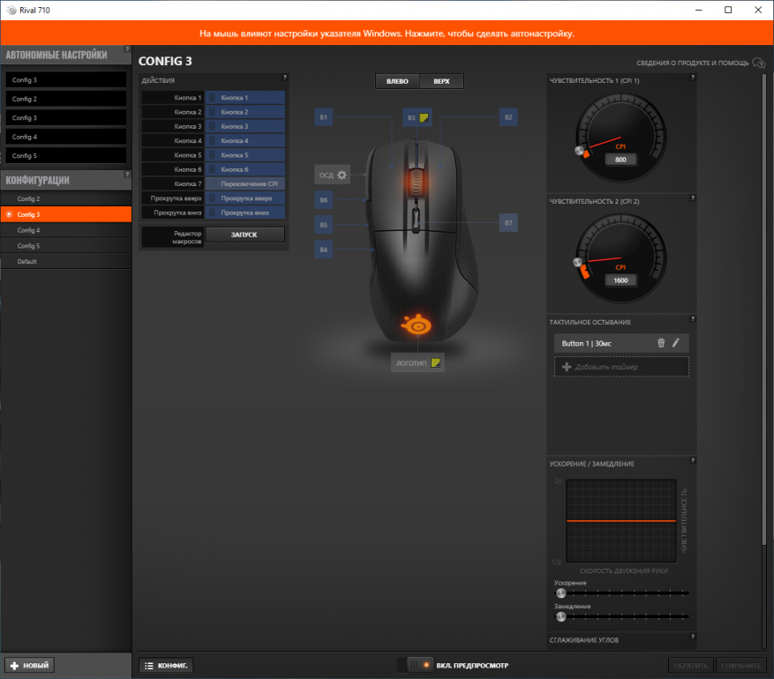Select onboard slot Config 5

(x=65, y=155)
